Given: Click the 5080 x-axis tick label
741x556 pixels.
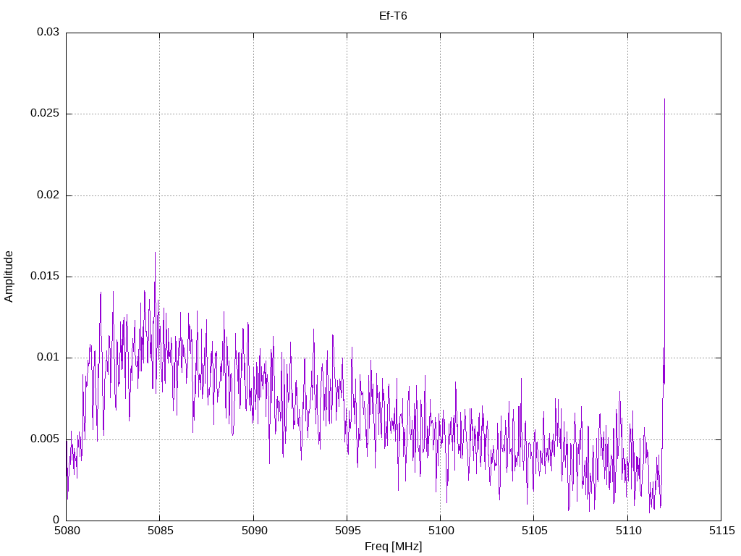Looking at the screenshot, I should coord(67,531).
